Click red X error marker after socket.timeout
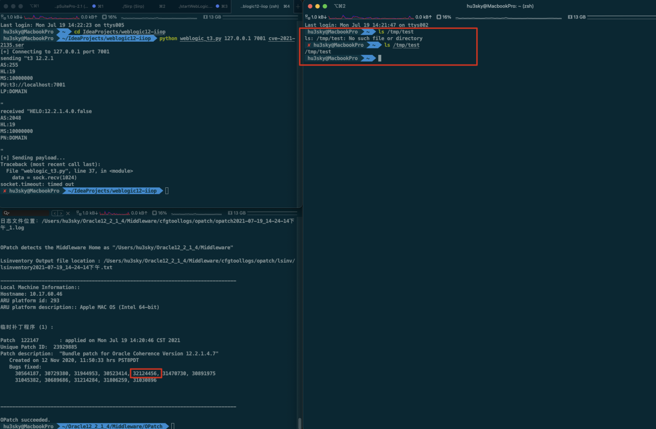Screen dimensions: 656x429 (4, 191)
